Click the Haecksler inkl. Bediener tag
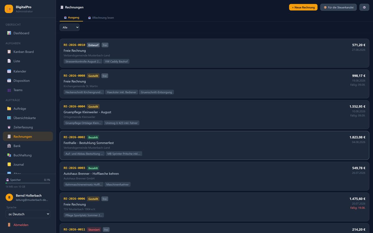The width and height of the screenshot is (373, 233). (122, 92)
